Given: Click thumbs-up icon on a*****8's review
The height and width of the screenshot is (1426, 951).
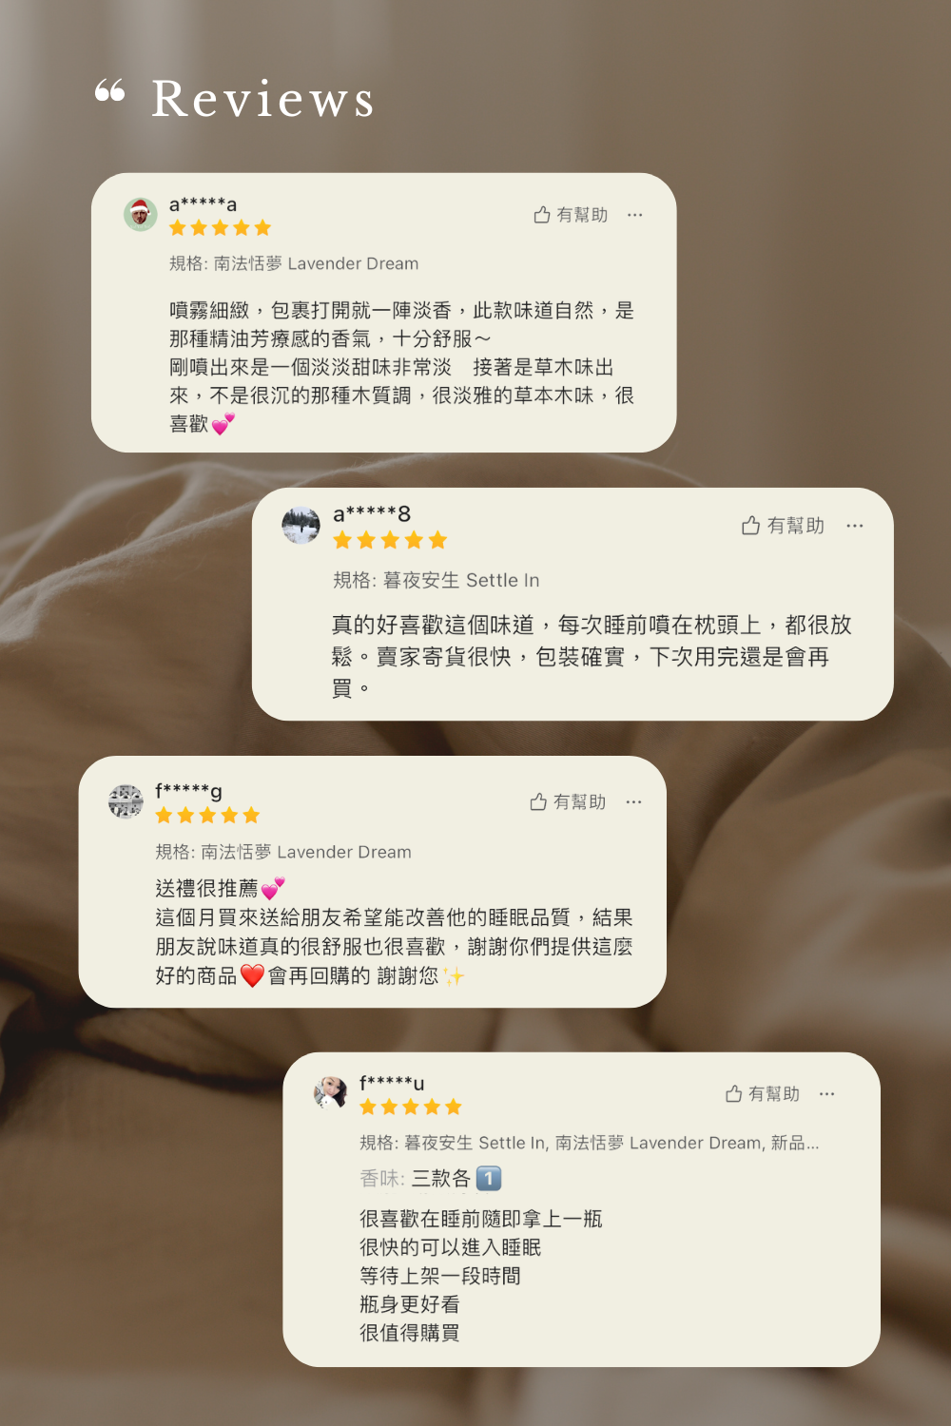Looking at the screenshot, I should click(750, 526).
